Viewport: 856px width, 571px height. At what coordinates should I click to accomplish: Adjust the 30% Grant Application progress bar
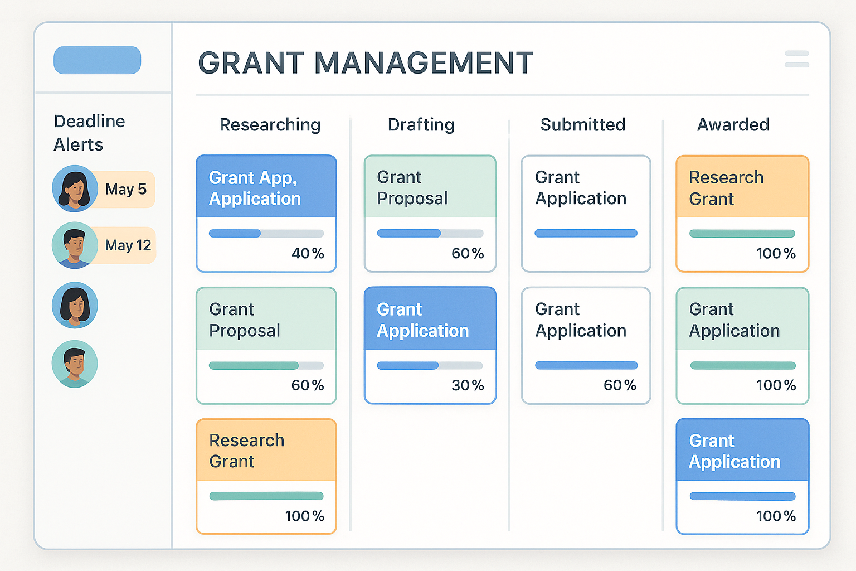click(x=430, y=365)
